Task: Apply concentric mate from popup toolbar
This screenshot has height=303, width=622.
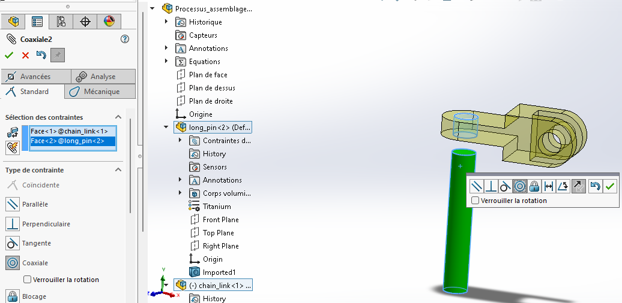Action: click(x=520, y=186)
